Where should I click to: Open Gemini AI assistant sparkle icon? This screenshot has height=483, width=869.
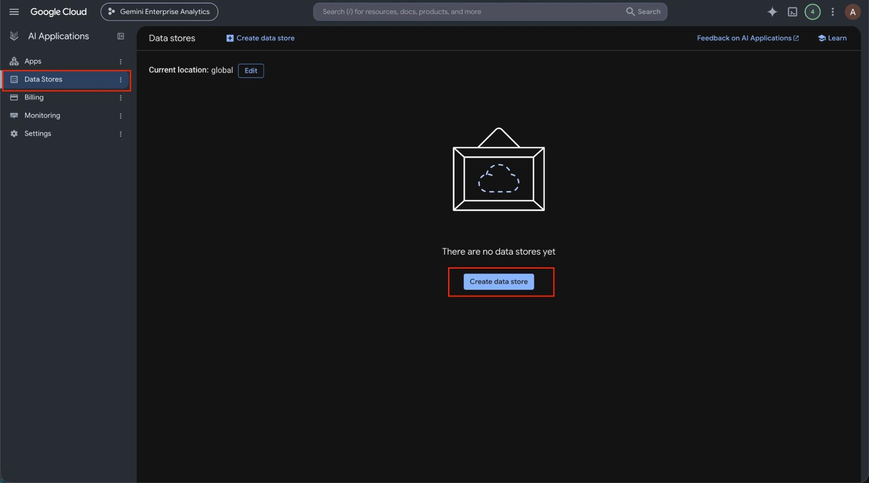(x=772, y=12)
